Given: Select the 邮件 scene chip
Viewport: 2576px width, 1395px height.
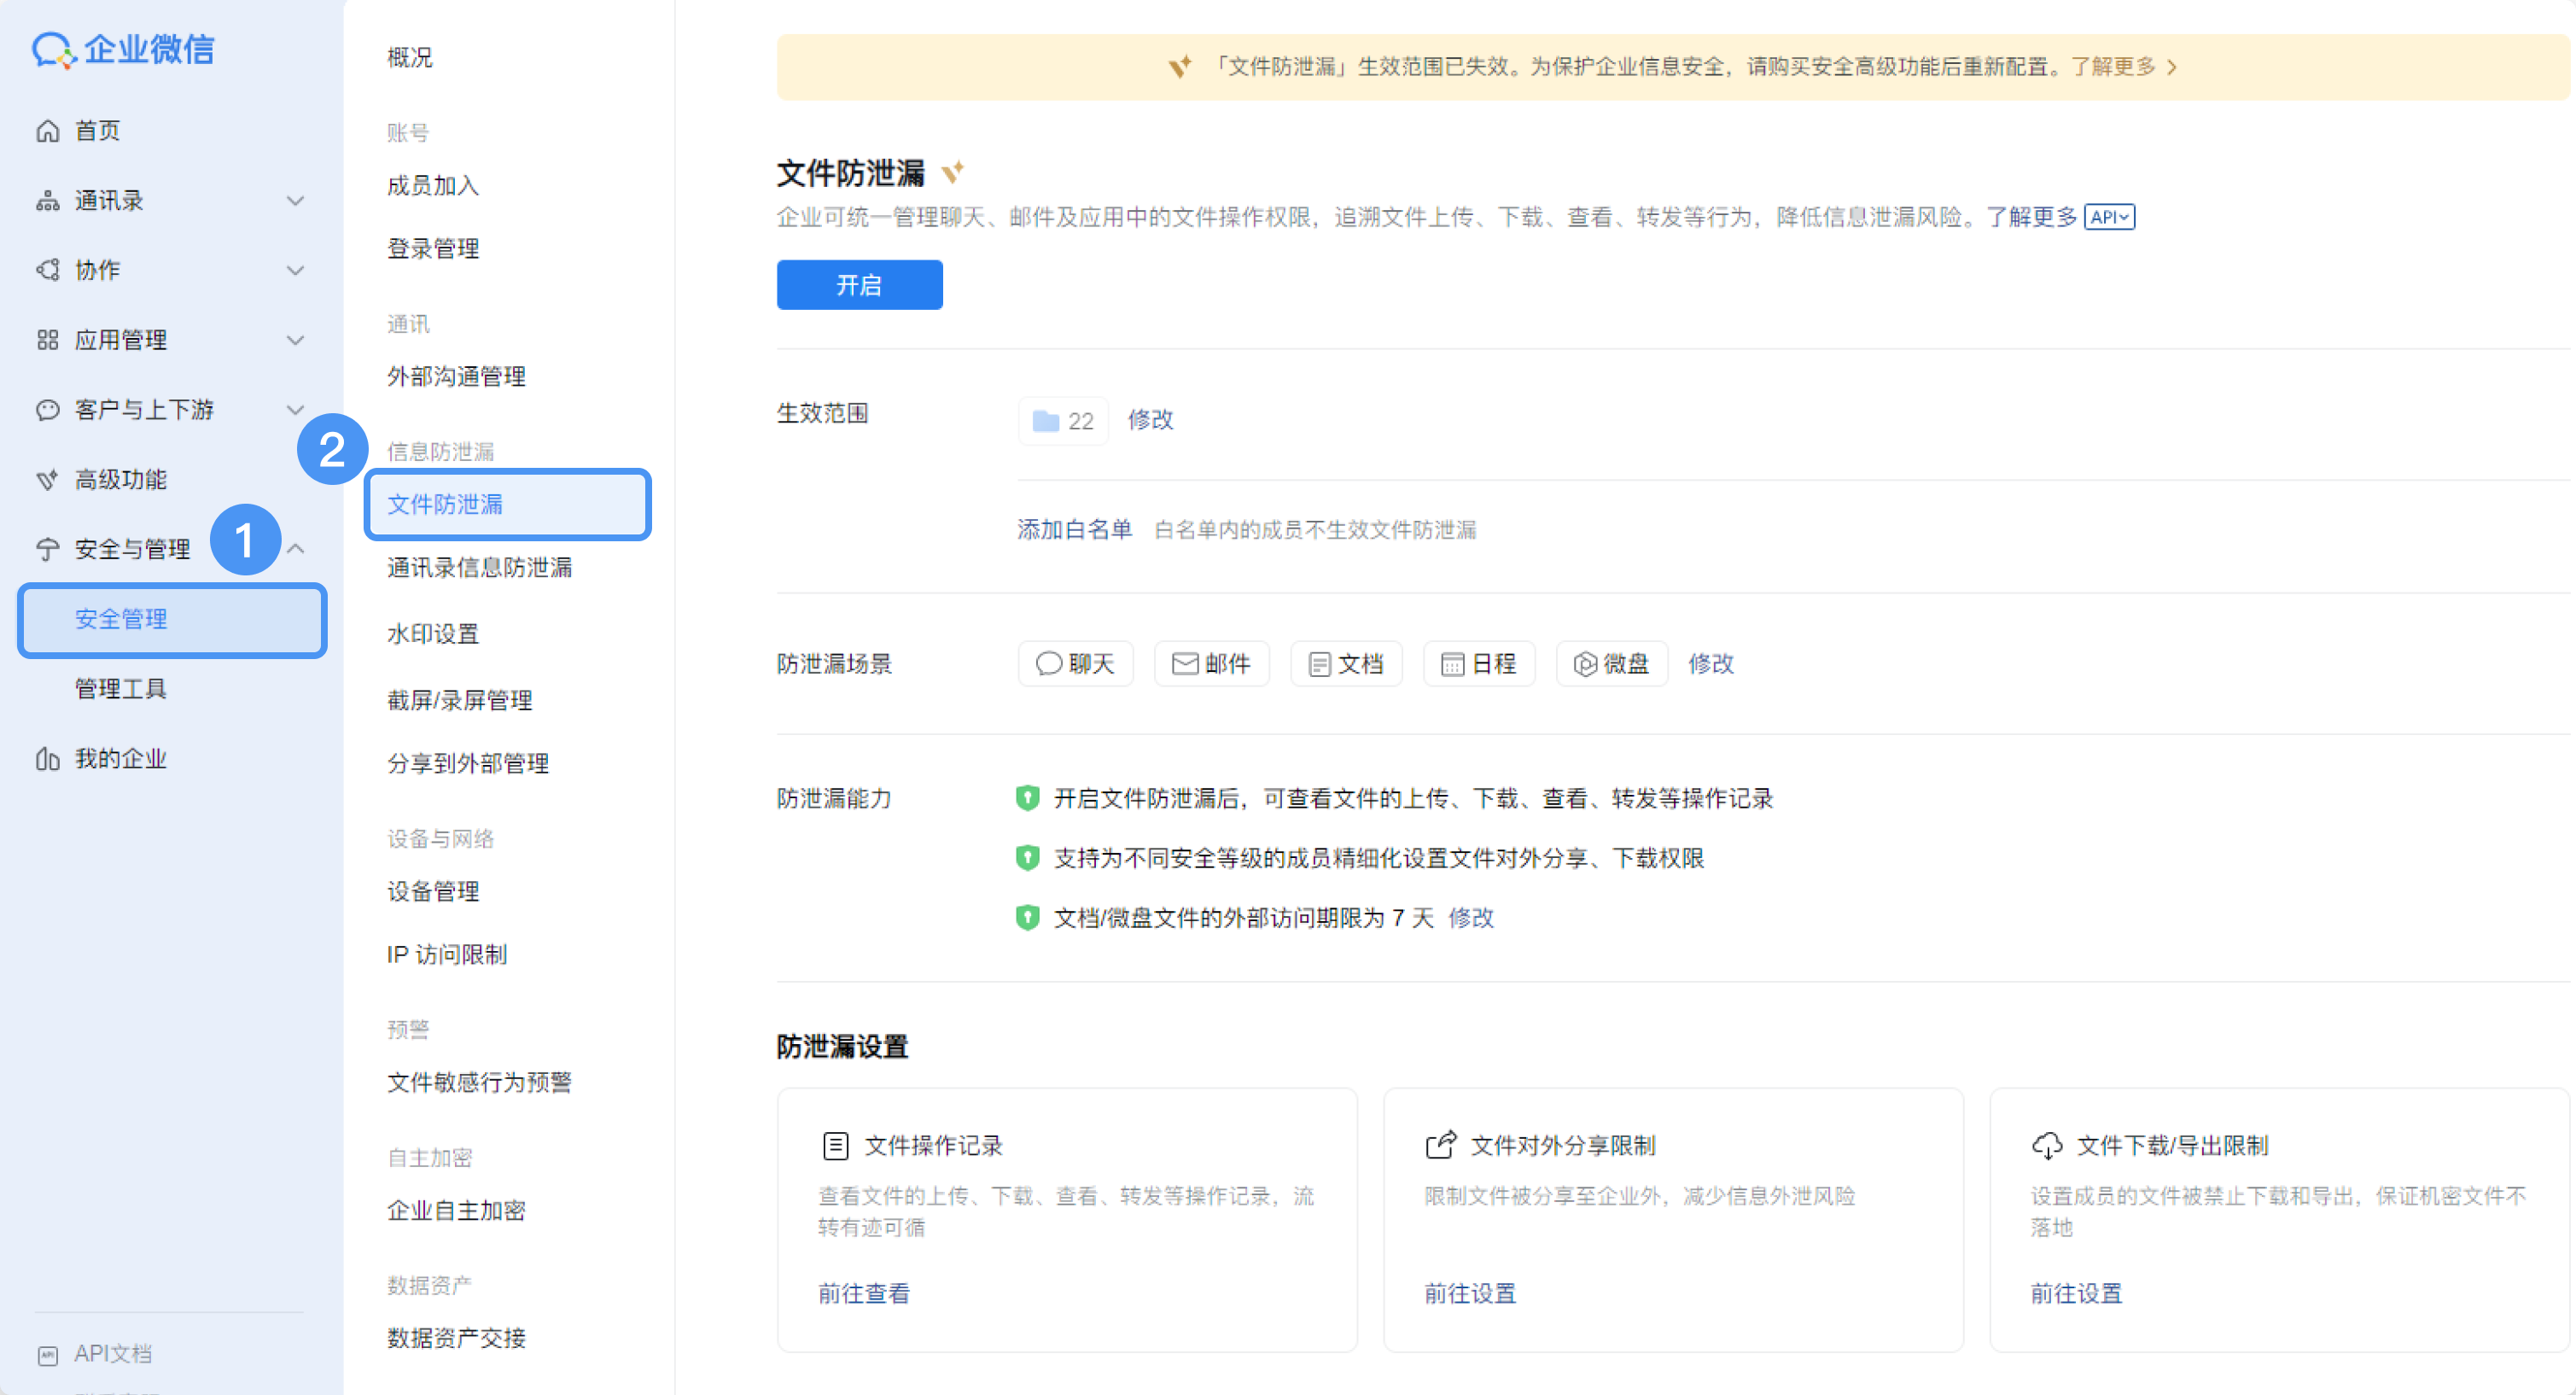Looking at the screenshot, I should pos(1211,664).
